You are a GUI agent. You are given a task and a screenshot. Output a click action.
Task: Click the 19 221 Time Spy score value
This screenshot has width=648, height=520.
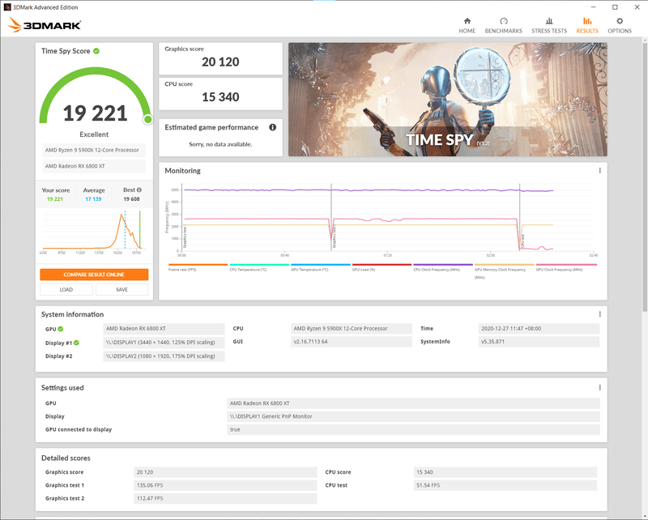click(95, 113)
